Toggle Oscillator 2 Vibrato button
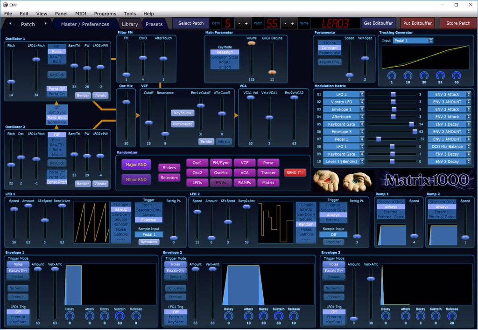Image resolution: width=478 pixels, height=330 pixels. pyautogui.click(x=100, y=184)
